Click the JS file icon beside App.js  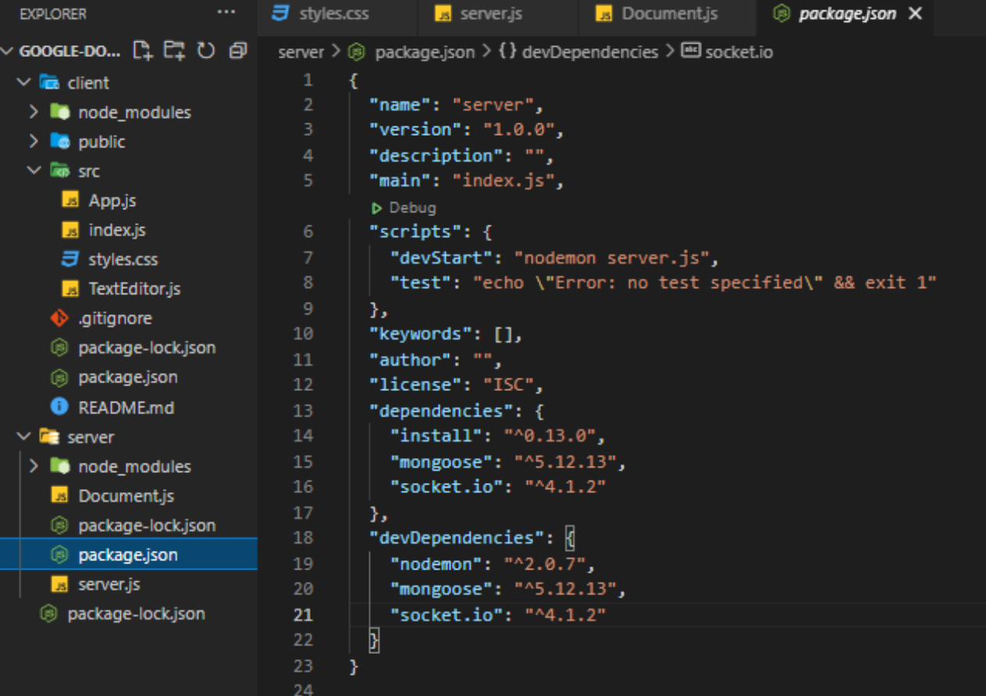tap(70, 201)
